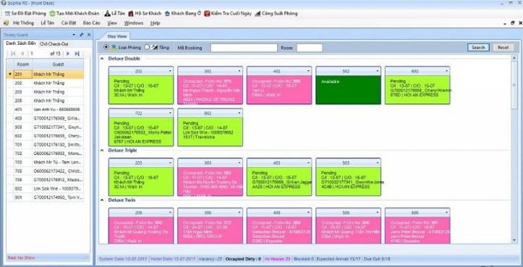The height and width of the screenshot is (267, 523).
Task: Open Sơ Đồ Đặt Phòng toolbar icon
Action: tap(7, 14)
